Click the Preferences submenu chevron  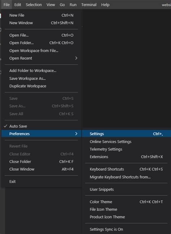pos(76,134)
